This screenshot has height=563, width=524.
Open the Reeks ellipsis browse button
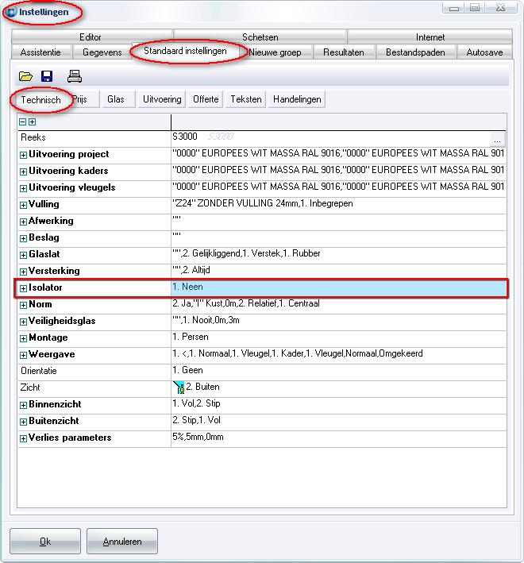point(498,139)
